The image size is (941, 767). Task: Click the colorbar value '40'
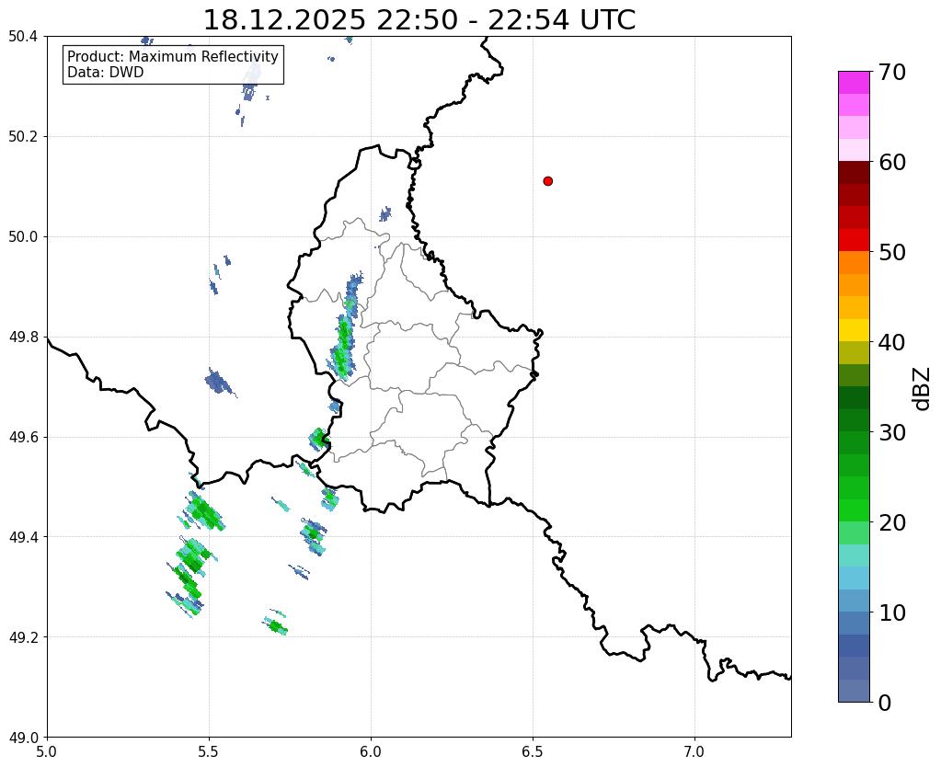pos(892,342)
